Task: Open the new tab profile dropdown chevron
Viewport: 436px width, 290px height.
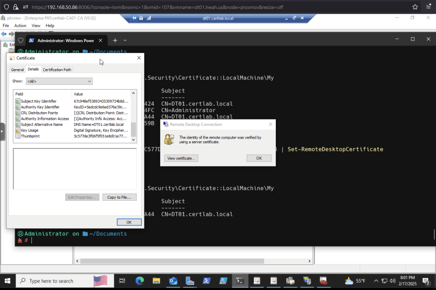Action: coord(125,41)
